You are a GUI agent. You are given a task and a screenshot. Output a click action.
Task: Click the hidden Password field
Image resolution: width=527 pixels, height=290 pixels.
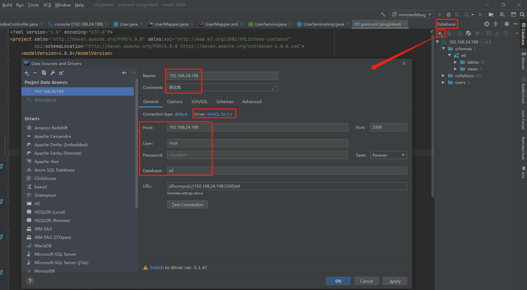coord(257,155)
